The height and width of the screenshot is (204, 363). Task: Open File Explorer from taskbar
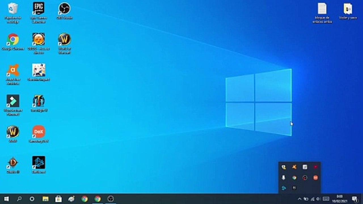coord(45,199)
